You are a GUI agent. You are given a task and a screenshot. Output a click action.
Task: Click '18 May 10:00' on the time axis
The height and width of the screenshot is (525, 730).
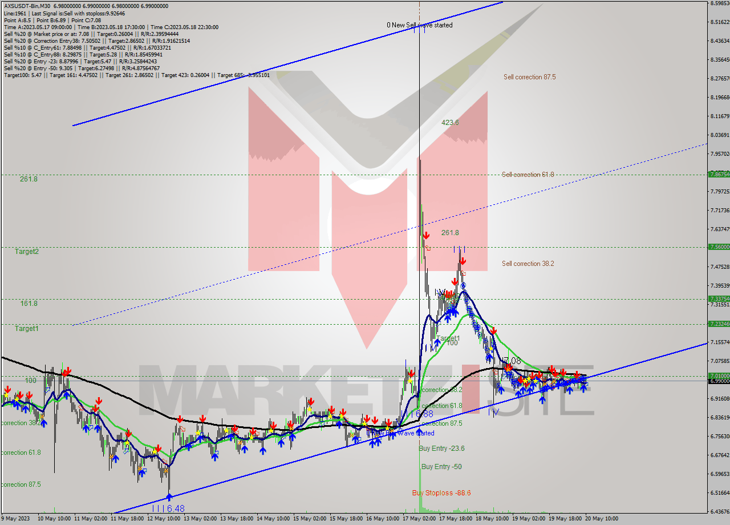click(493, 519)
